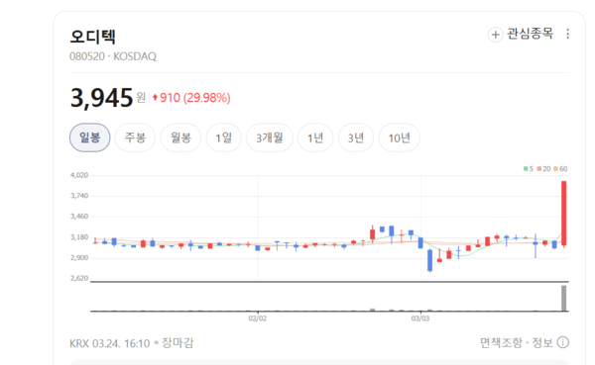Click the 910 (29.98%) change value
Viewport: 595px width, 365px height.
(195, 98)
